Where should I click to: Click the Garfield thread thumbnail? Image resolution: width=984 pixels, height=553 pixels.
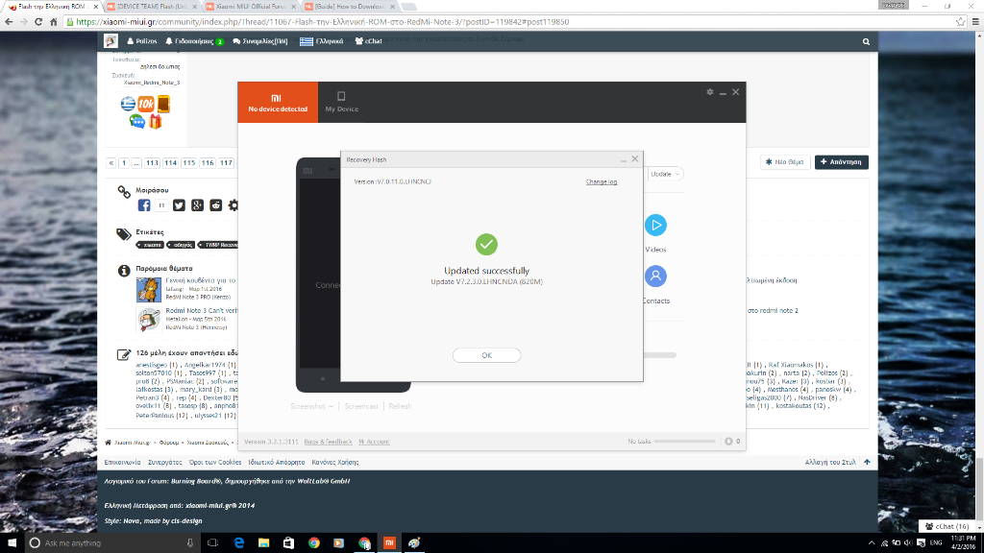[x=149, y=290]
